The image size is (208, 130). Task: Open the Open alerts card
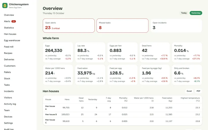coord(69,26)
